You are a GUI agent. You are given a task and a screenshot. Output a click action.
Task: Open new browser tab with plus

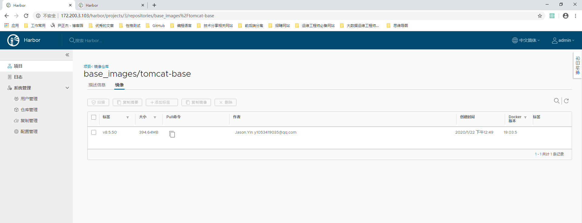tap(154, 5)
